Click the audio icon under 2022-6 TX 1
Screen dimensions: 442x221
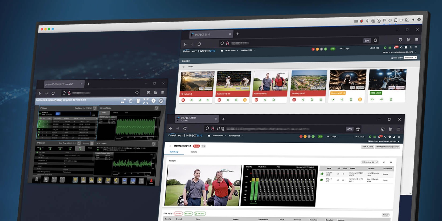(x=381, y=99)
